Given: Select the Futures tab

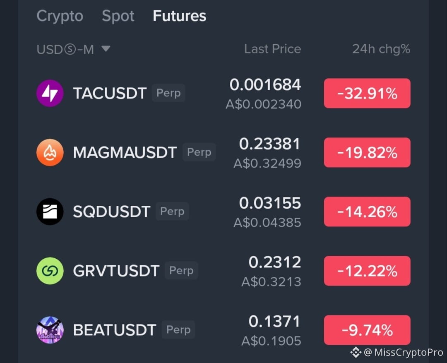Looking at the screenshot, I should coord(180,16).
